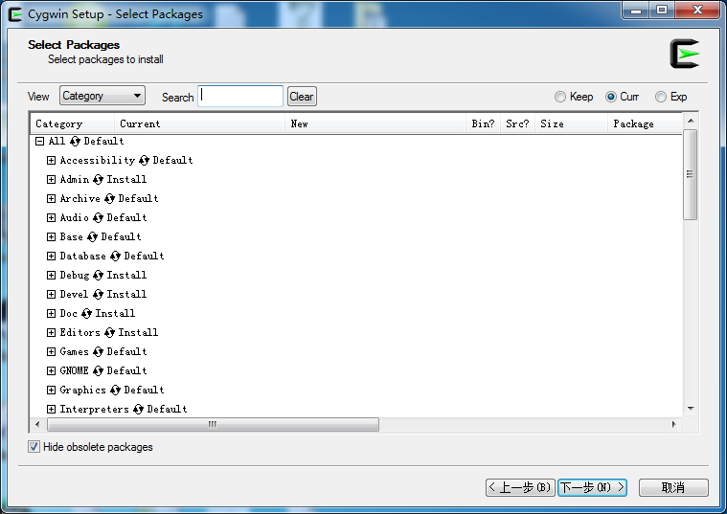Expand the Debug category
Image resolution: width=727 pixels, height=514 pixels.
51,276
